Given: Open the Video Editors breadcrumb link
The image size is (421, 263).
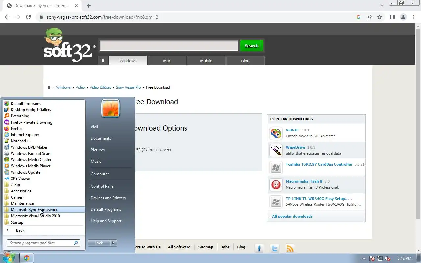Looking at the screenshot, I should click(x=100, y=87).
